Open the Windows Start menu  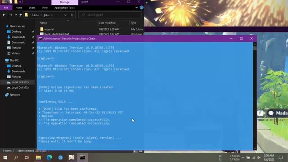(x=5, y=157)
